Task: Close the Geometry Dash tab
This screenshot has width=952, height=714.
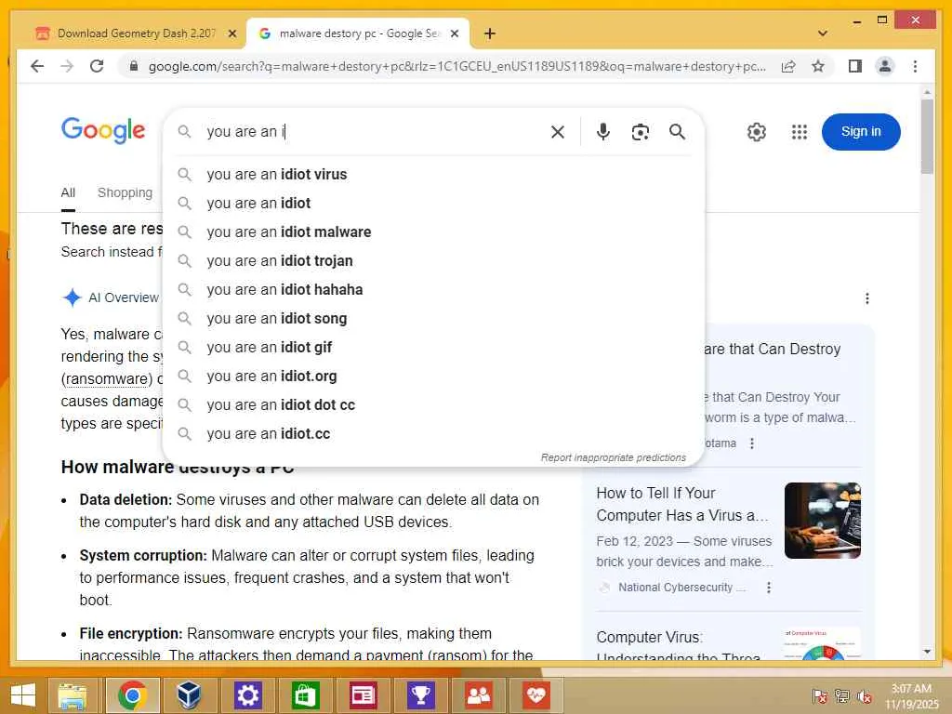Action: (x=231, y=33)
